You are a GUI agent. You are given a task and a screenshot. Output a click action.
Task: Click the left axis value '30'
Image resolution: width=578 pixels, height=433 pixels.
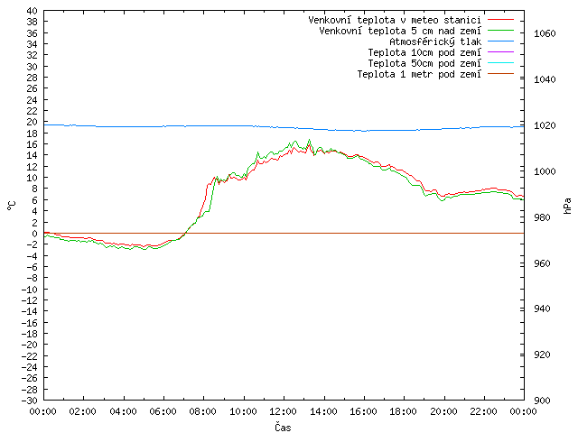tap(33, 67)
